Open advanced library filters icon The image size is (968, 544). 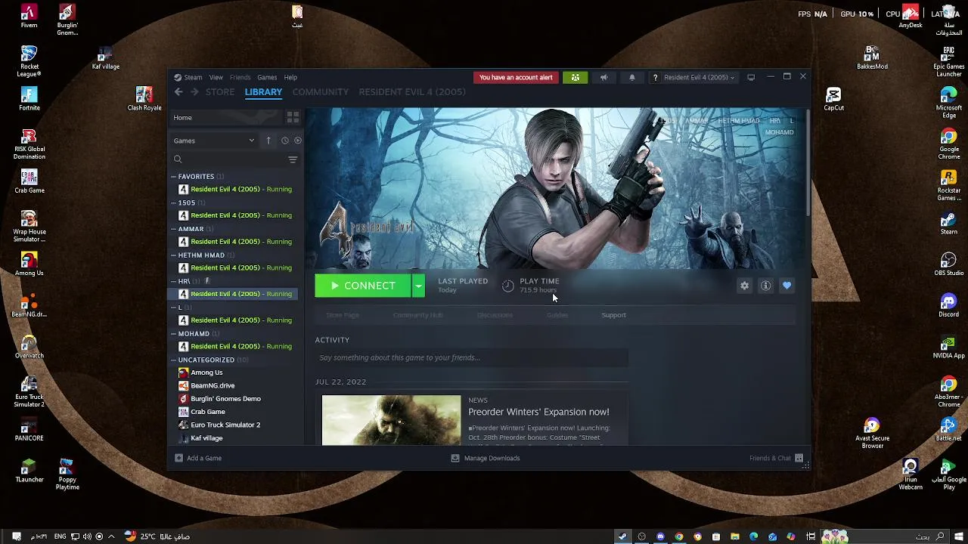pos(293,159)
